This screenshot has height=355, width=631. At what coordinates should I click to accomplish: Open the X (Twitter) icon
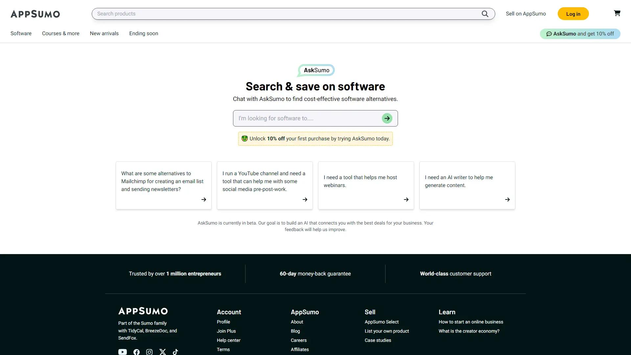(x=162, y=352)
